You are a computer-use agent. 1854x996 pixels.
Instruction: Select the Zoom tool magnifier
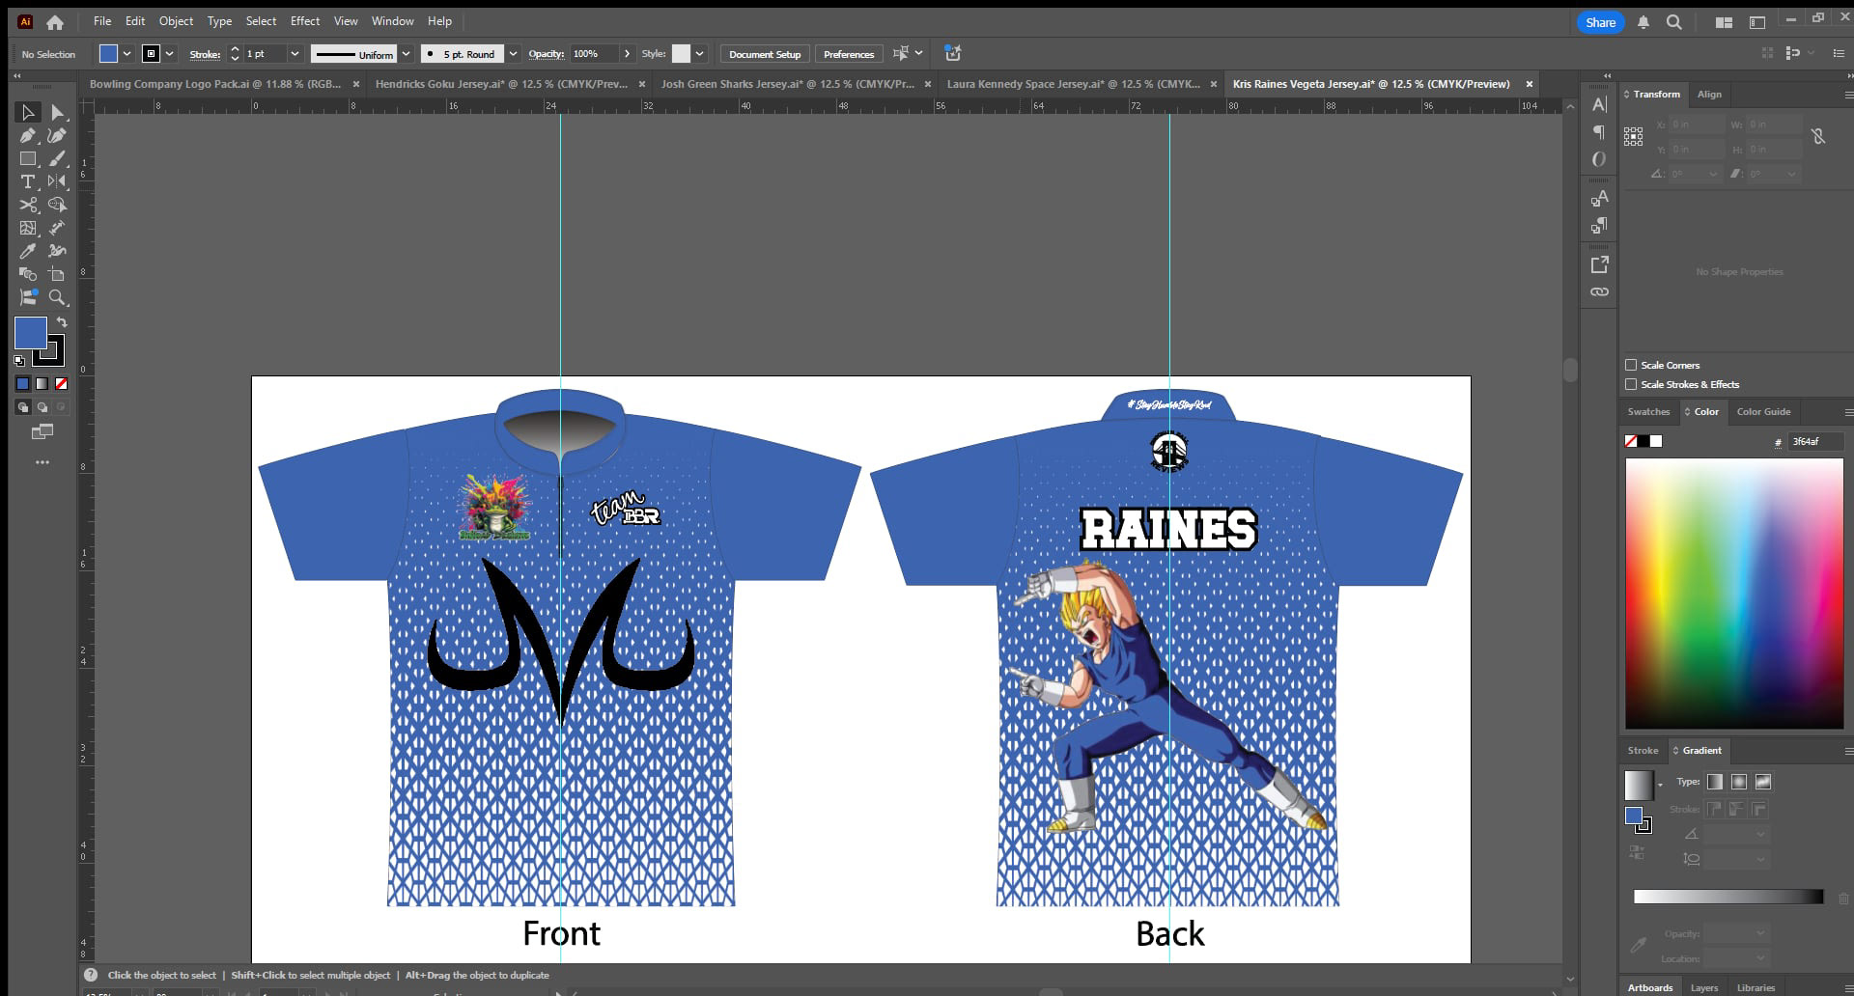coord(58,297)
